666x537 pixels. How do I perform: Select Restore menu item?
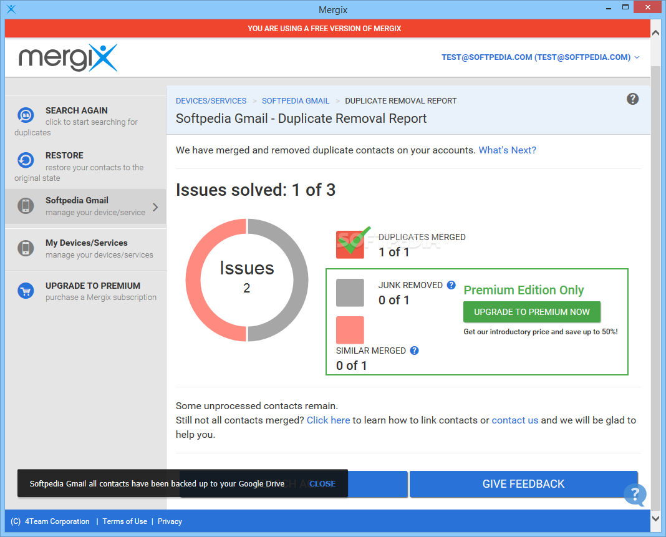point(86,166)
